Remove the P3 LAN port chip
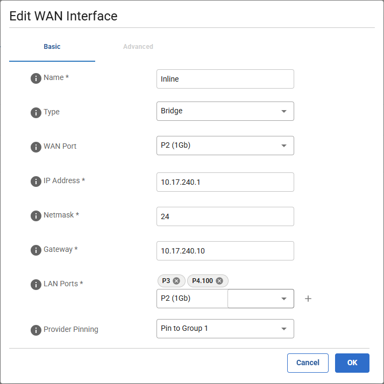This screenshot has width=384, height=384. (x=176, y=281)
